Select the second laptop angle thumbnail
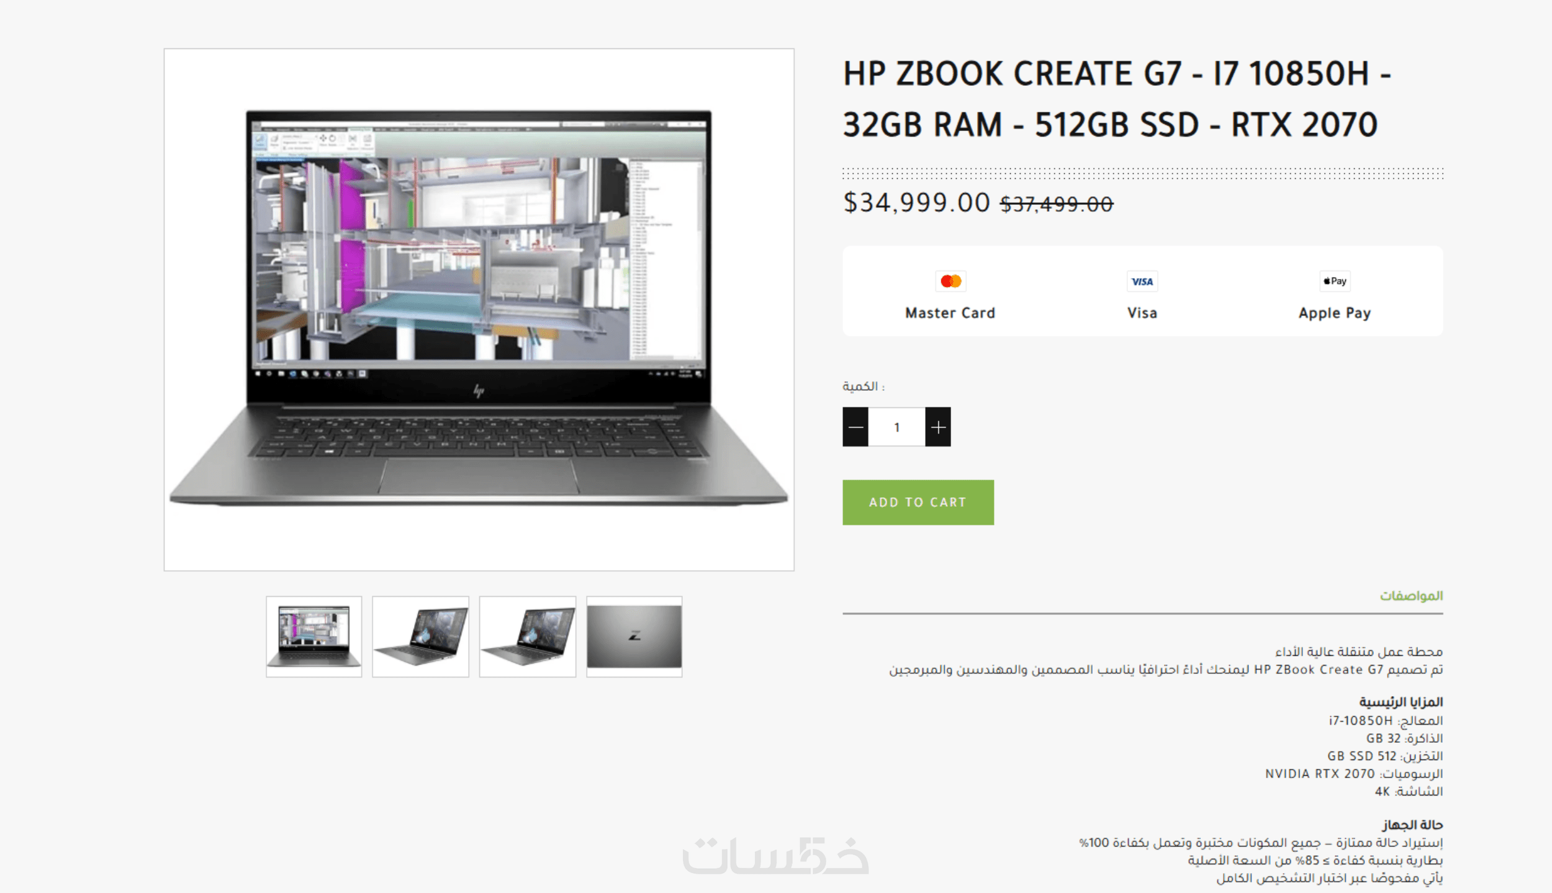The height and width of the screenshot is (893, 1552). click(x=420, y=637)
